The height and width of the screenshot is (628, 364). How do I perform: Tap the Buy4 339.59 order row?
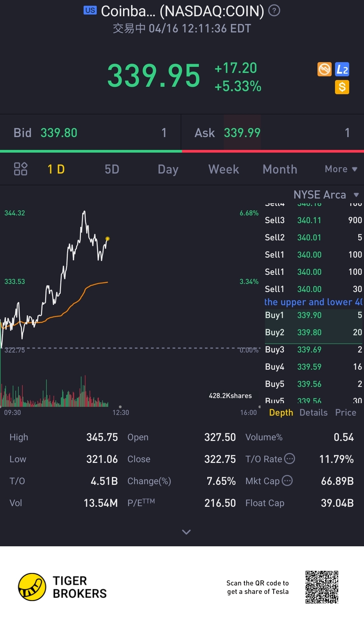coord(313,367)
